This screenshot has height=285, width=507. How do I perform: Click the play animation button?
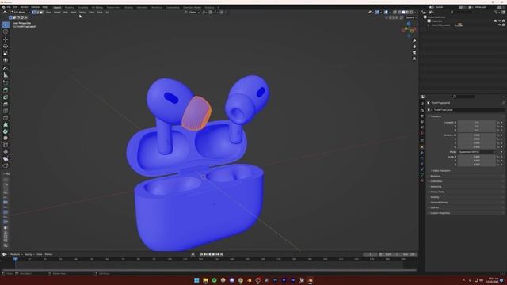click(213, 254)
